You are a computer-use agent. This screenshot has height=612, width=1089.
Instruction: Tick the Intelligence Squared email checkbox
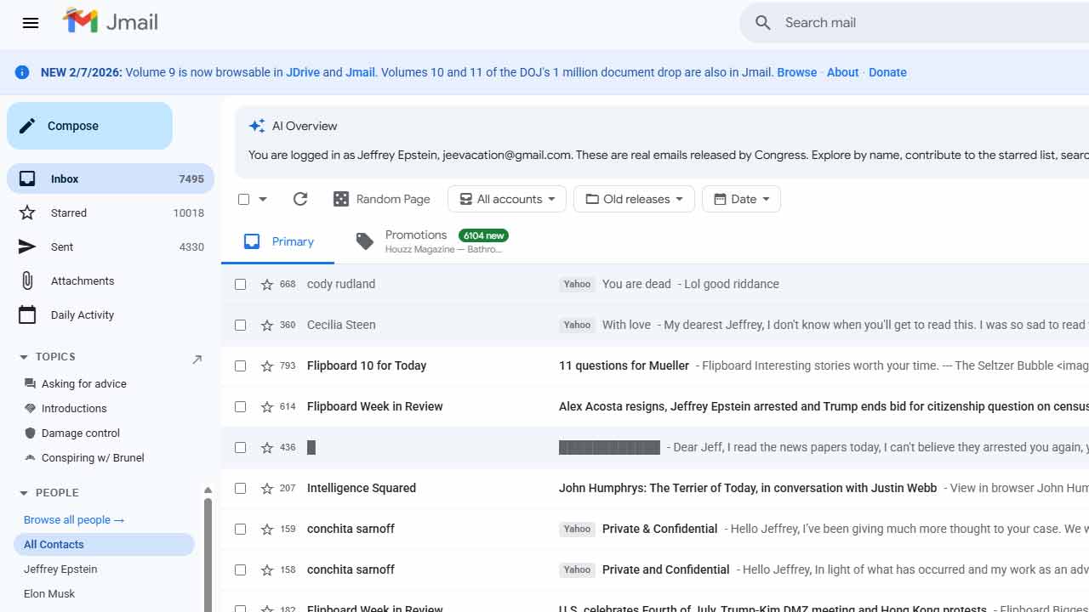click(x=241, y=488)
